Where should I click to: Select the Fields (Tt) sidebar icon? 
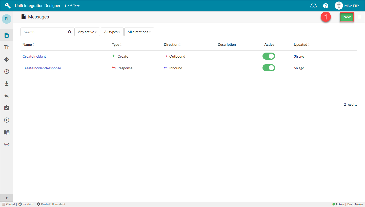(6, 47)
